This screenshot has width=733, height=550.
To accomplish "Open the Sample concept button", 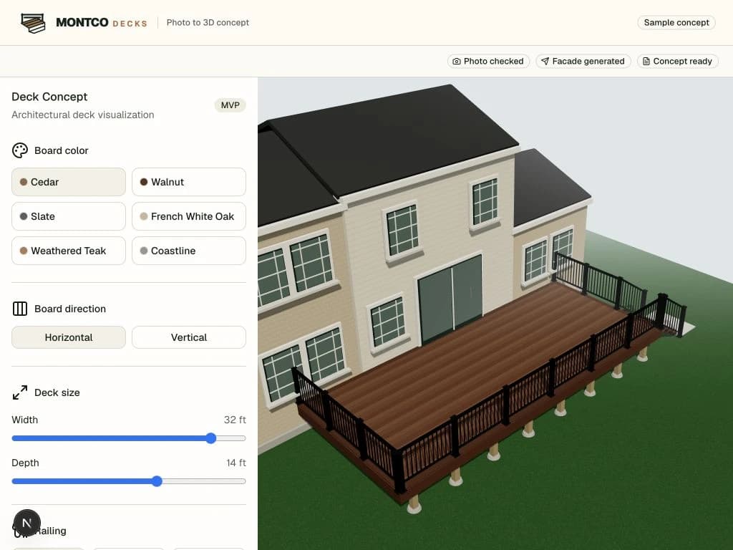I will click(x=676, y=22).
